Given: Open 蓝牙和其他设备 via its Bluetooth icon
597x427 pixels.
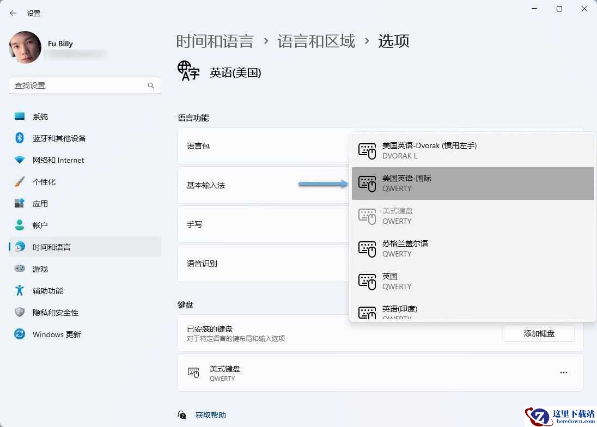Looking at the screenshot, I should pos(20,138).
